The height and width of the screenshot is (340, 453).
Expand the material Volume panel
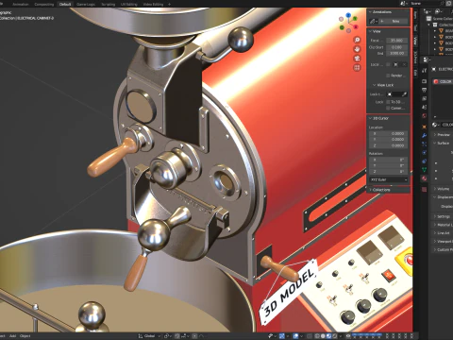tap(443, 189)
